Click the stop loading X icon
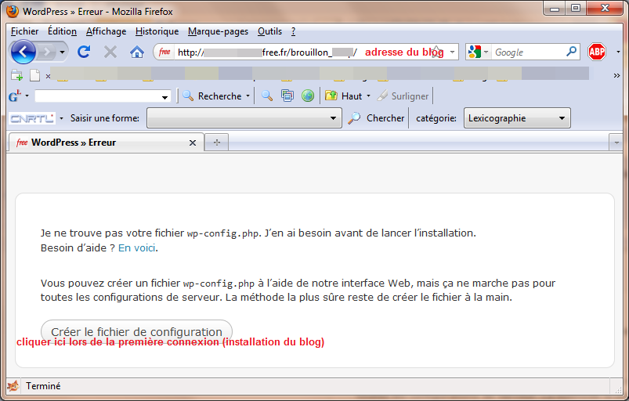 [110, 52]
